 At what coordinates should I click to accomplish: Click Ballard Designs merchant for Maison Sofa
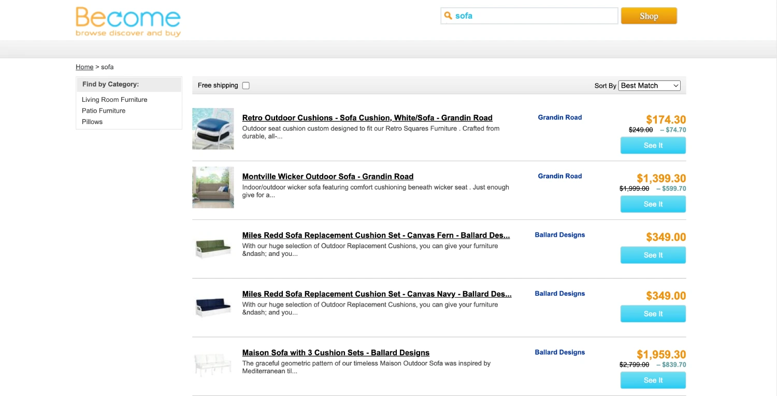560,352
